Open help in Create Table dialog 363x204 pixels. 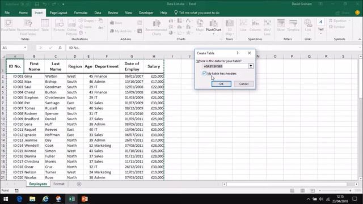coord(237,53)
